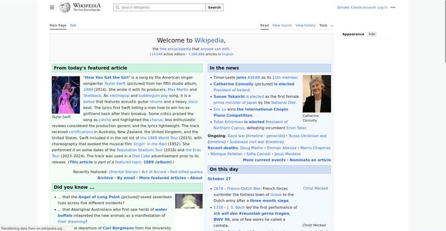Open the View history tab

click(305, 25)
